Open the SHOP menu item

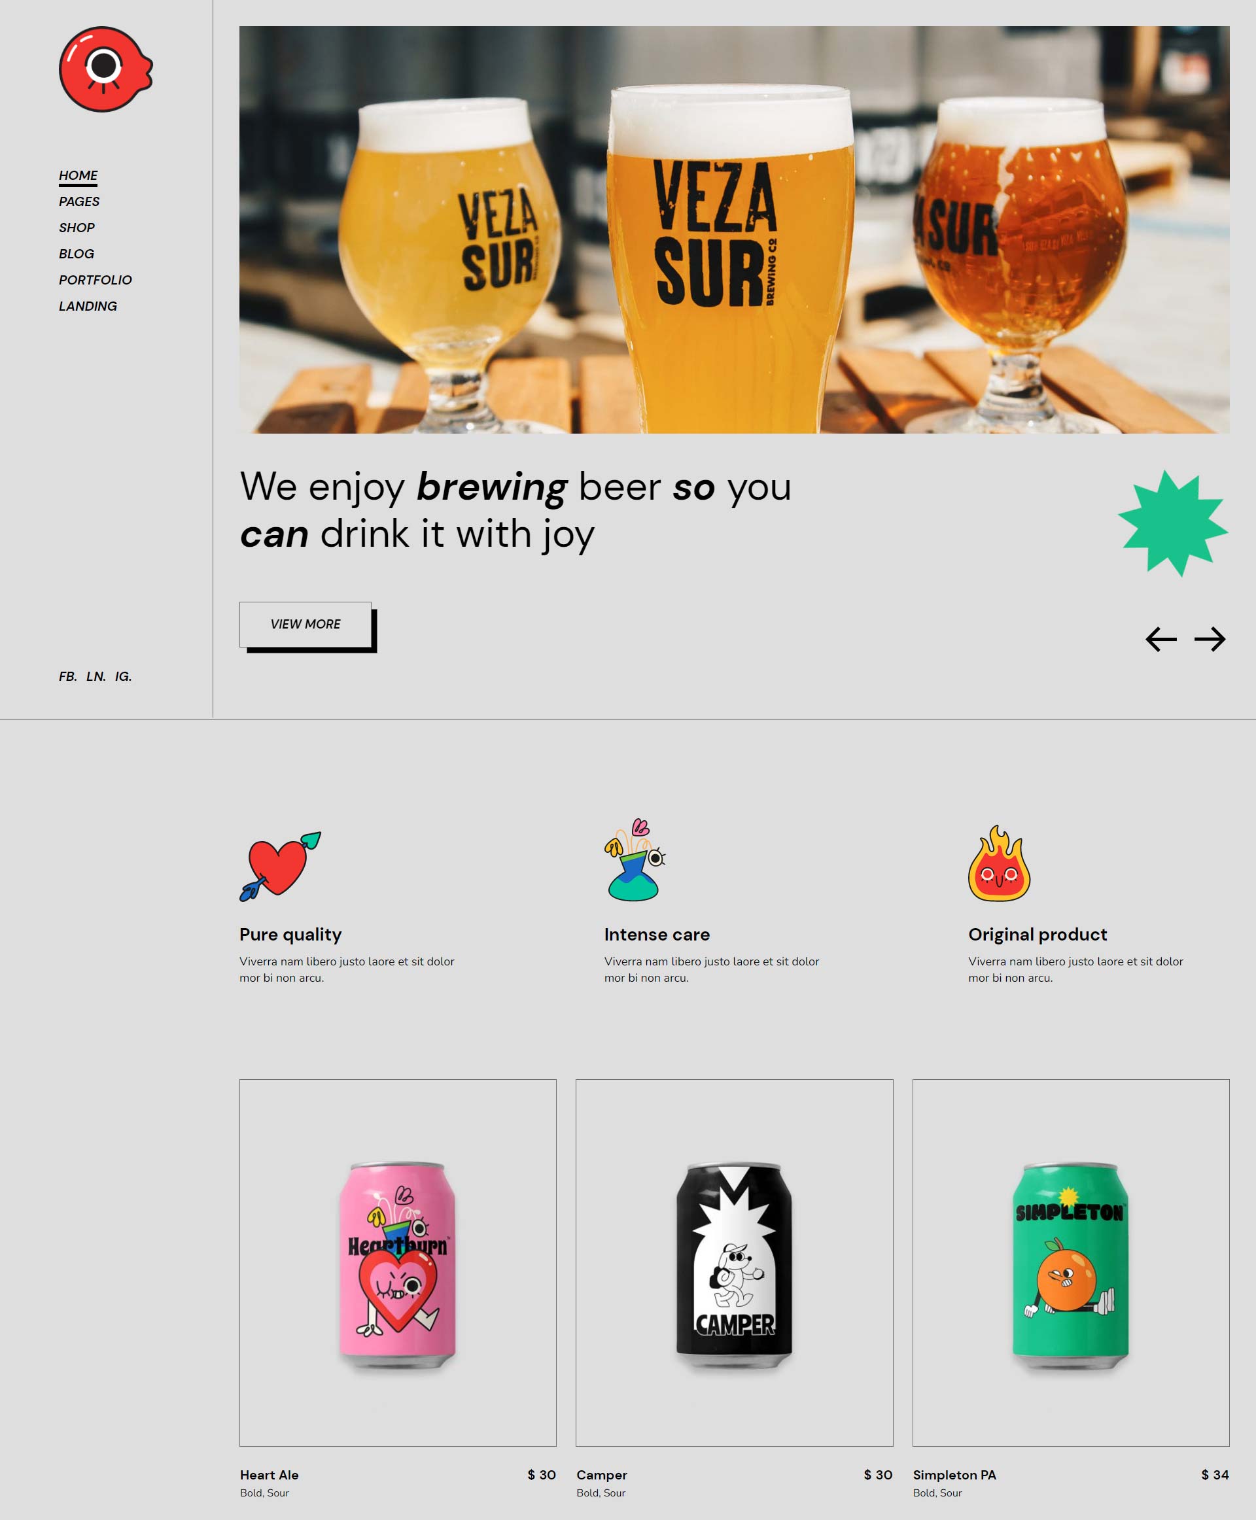pyautogui.click(x=77, y=227)
